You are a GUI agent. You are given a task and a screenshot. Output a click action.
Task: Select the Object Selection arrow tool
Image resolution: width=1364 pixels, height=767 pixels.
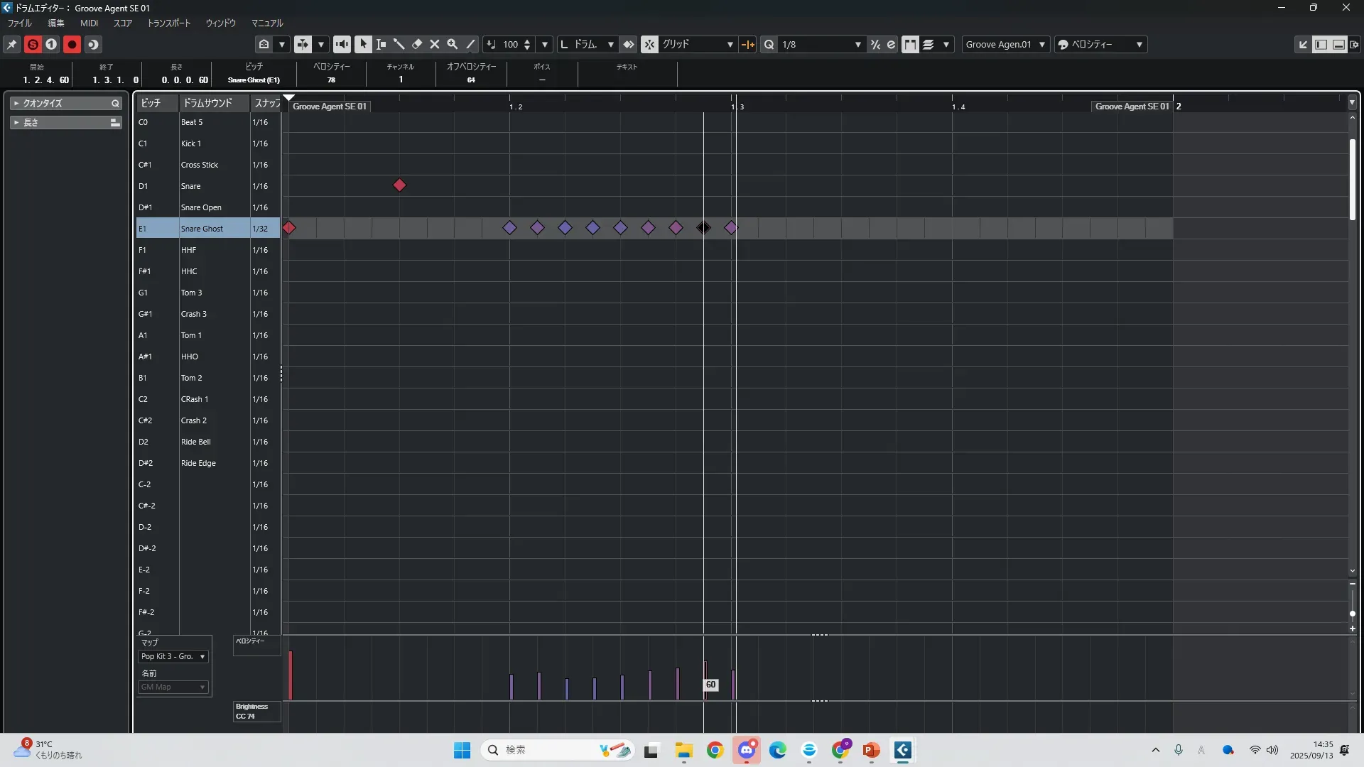click(x=363, y=44)
